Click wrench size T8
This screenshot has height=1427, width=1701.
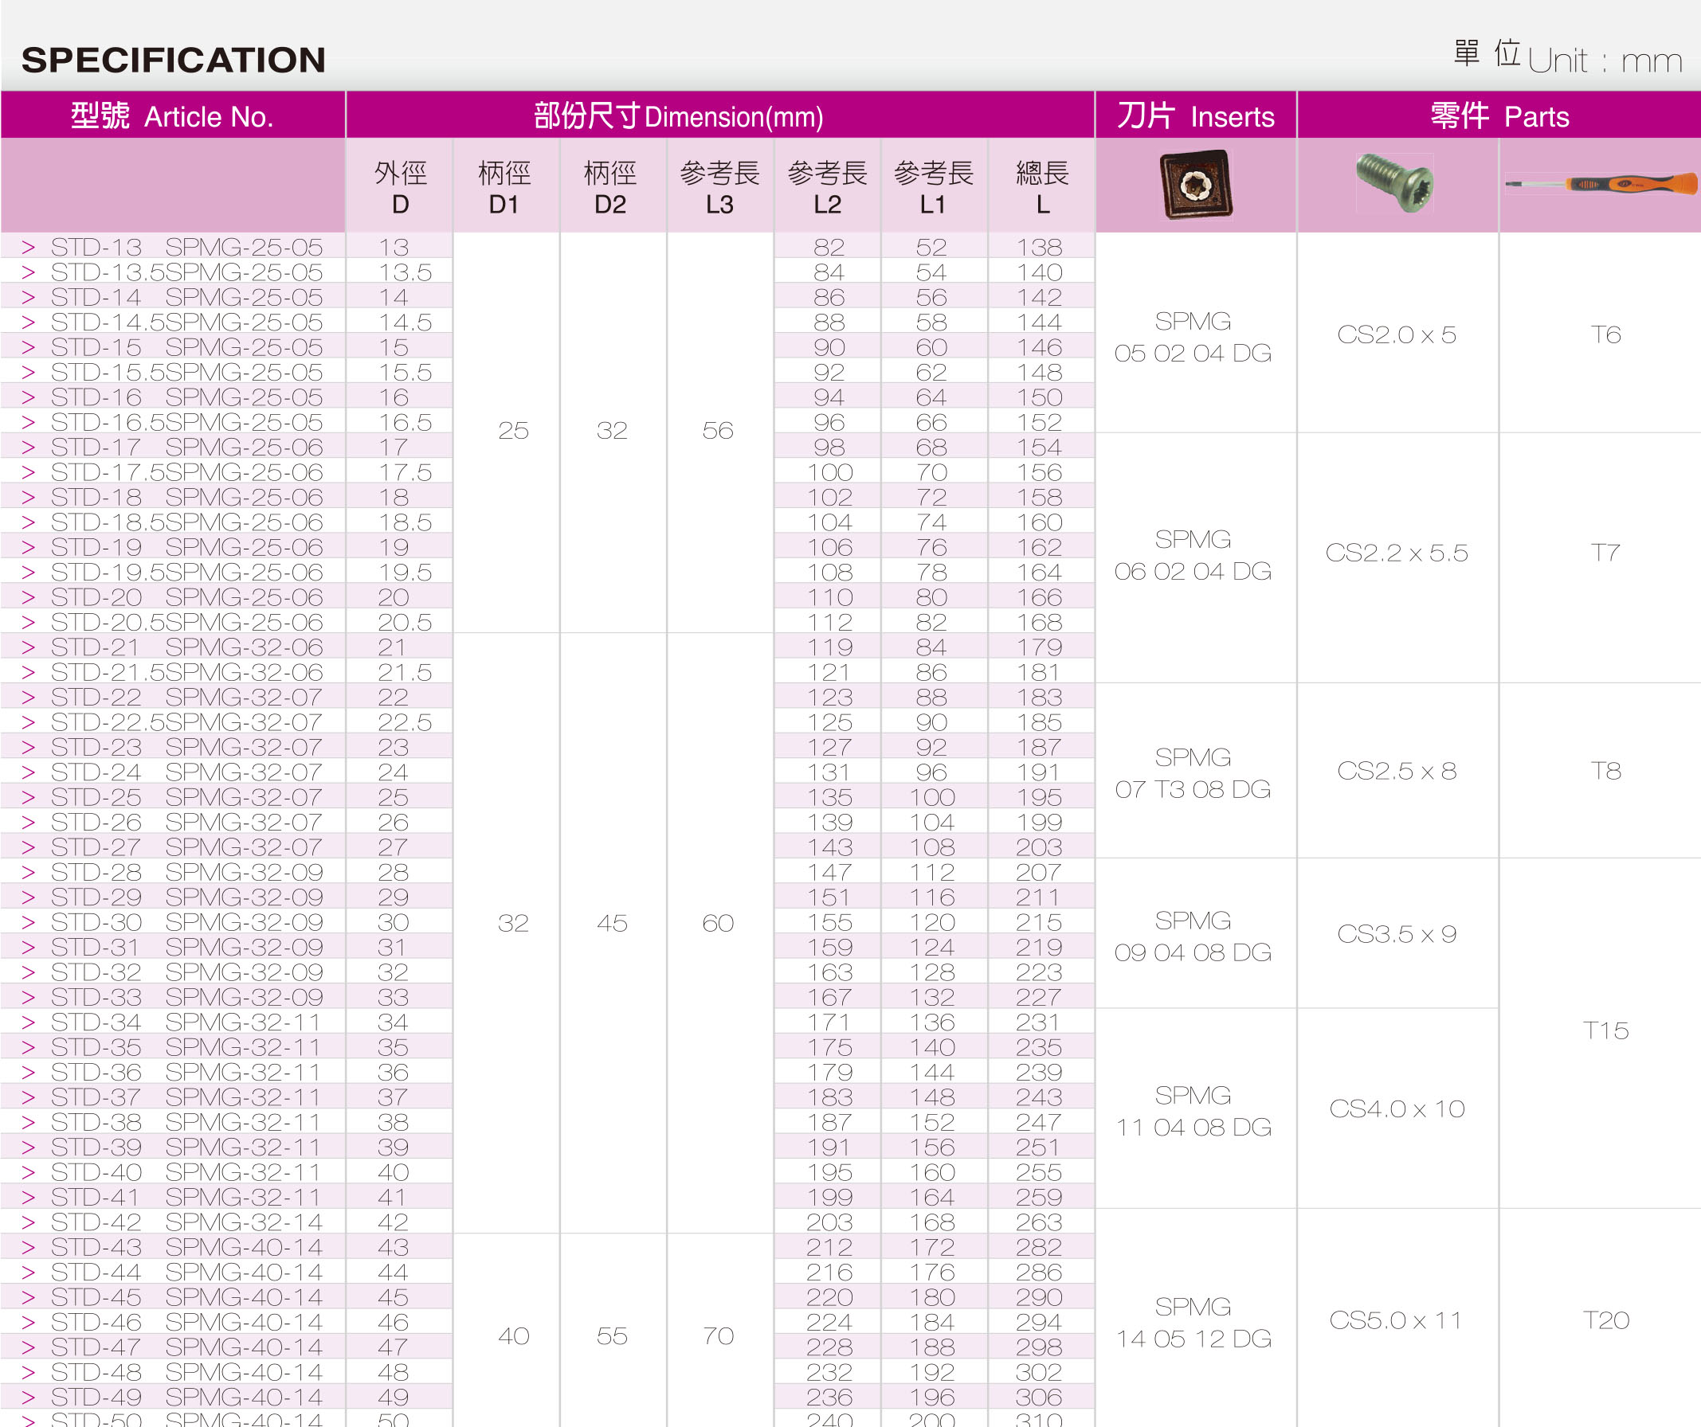tap(1605, 771)
